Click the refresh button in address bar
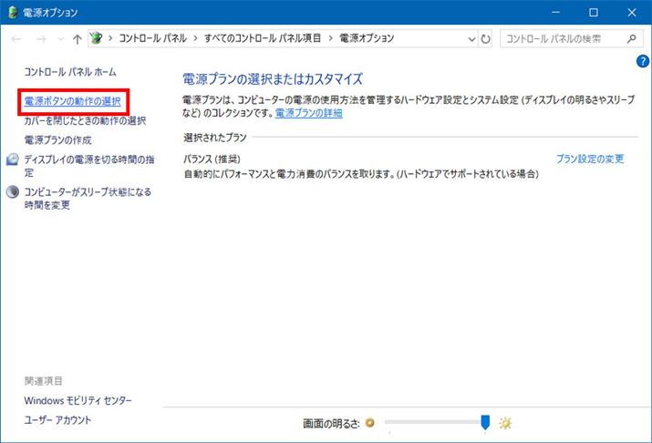The width and height of the screenshot is (652, 443). pos(485,39)
